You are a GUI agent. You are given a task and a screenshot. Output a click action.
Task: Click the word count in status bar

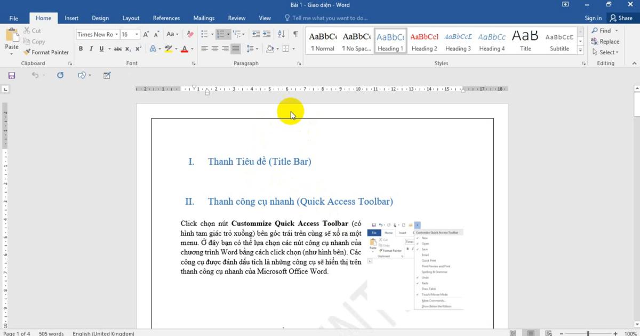[x=51, y=333]
